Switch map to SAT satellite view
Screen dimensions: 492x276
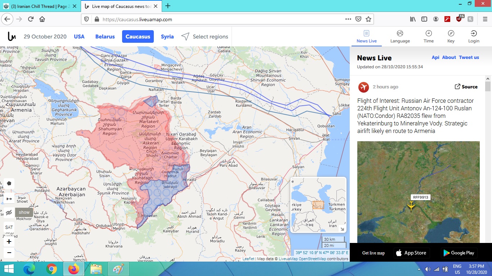[x=9, y=227]
